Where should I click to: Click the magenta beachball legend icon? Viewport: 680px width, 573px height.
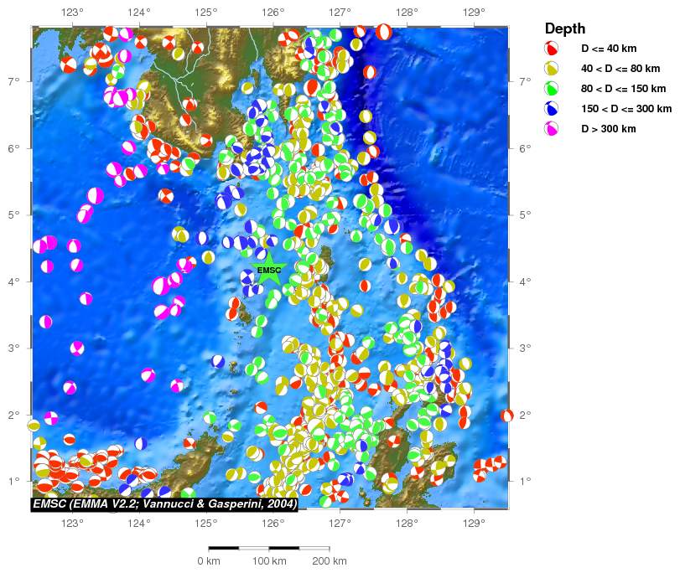[552, 128]
